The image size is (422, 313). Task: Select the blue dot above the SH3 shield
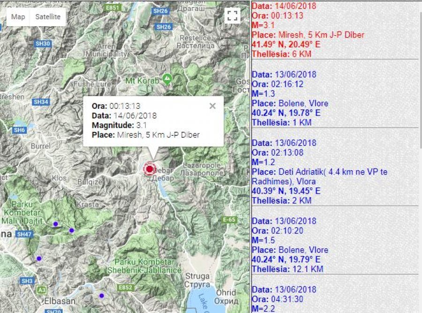click(x=39, y=259)
